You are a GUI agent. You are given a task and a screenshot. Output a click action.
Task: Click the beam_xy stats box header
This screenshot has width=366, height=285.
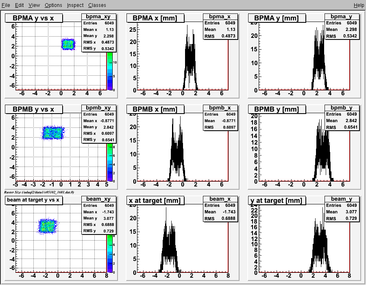pyautogui.click(x=99, y=199)
